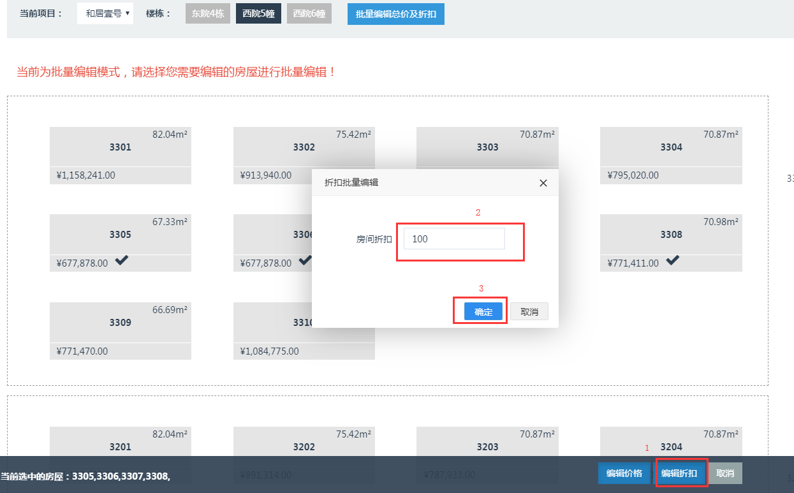Deselect room 3305 checkmark
794x493 pixels.
click(122, 260)
